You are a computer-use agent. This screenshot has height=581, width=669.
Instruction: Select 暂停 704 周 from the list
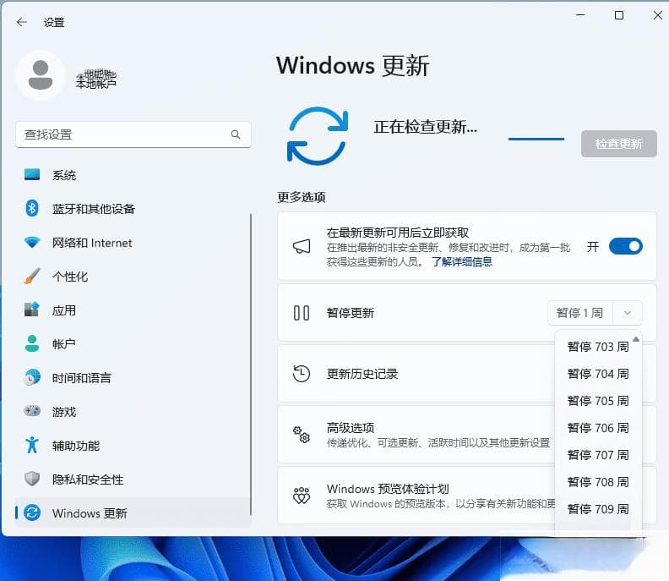(598, 374)
